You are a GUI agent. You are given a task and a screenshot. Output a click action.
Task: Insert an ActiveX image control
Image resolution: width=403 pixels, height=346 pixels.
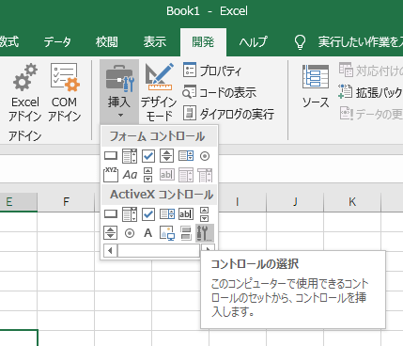coord(167,233)
